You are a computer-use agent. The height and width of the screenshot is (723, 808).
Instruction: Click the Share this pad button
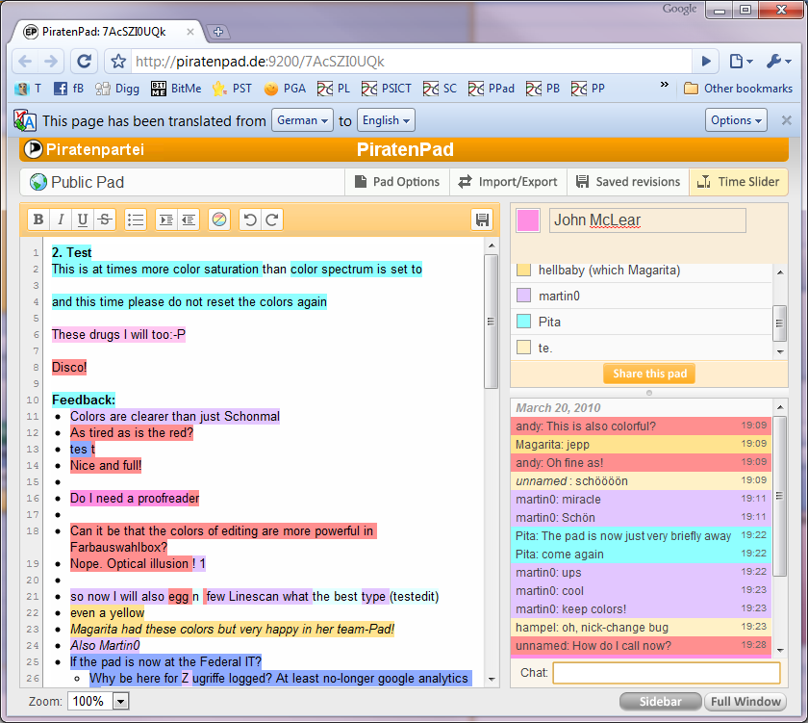click(x=649, y=374)
